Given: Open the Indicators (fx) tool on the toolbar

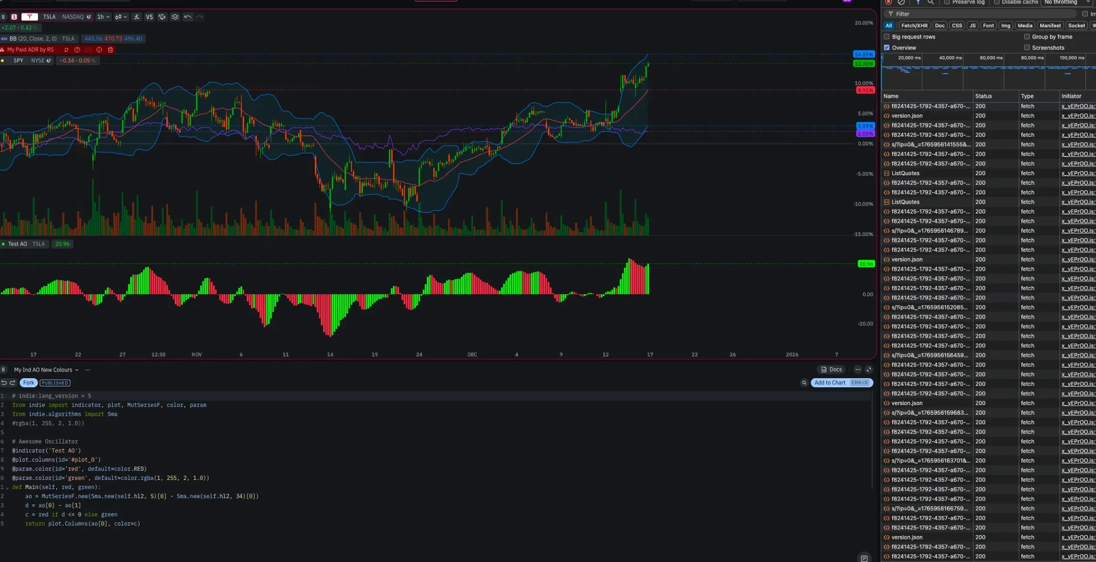Looking at the screenshot, I should point(137,17).
